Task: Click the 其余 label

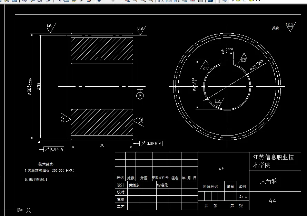Action: (275, 28)
